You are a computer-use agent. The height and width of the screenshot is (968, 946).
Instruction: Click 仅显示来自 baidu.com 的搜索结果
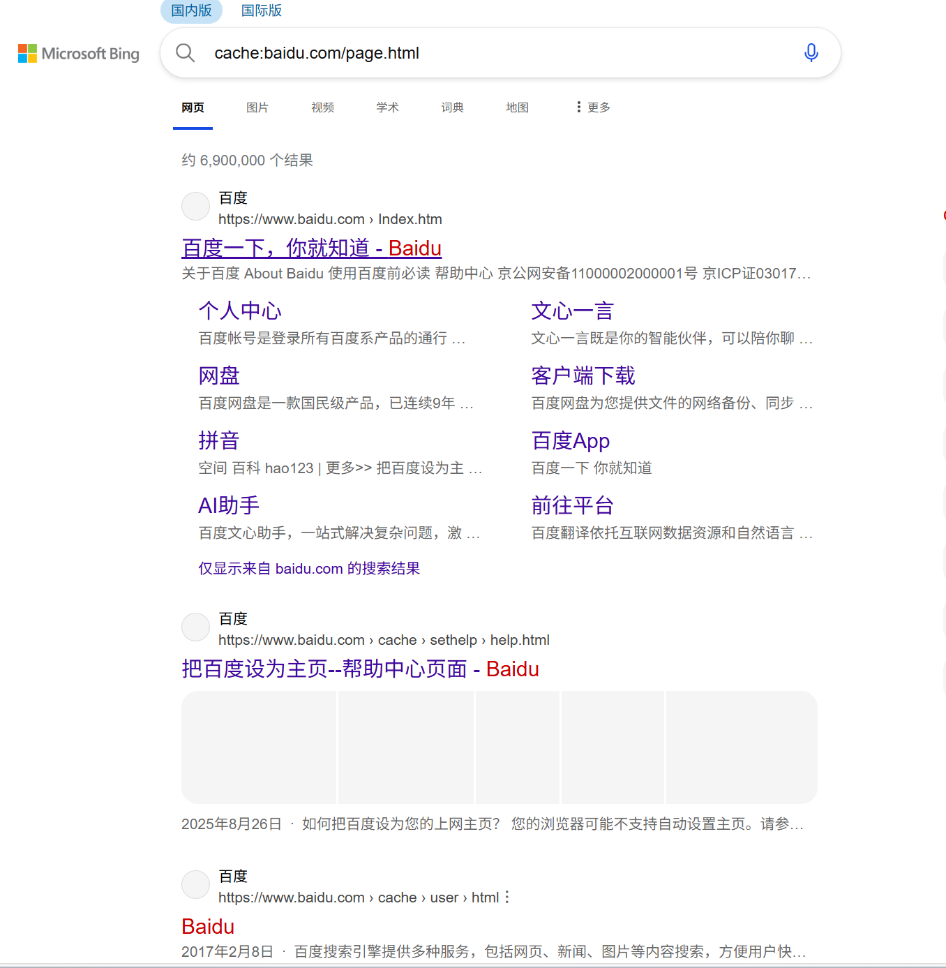coord(308,568)
